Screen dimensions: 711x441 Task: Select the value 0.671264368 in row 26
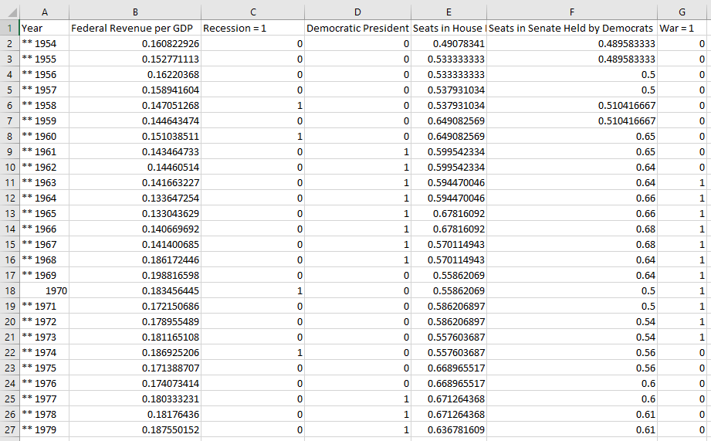pyautogui.click(x=449, y=414)
